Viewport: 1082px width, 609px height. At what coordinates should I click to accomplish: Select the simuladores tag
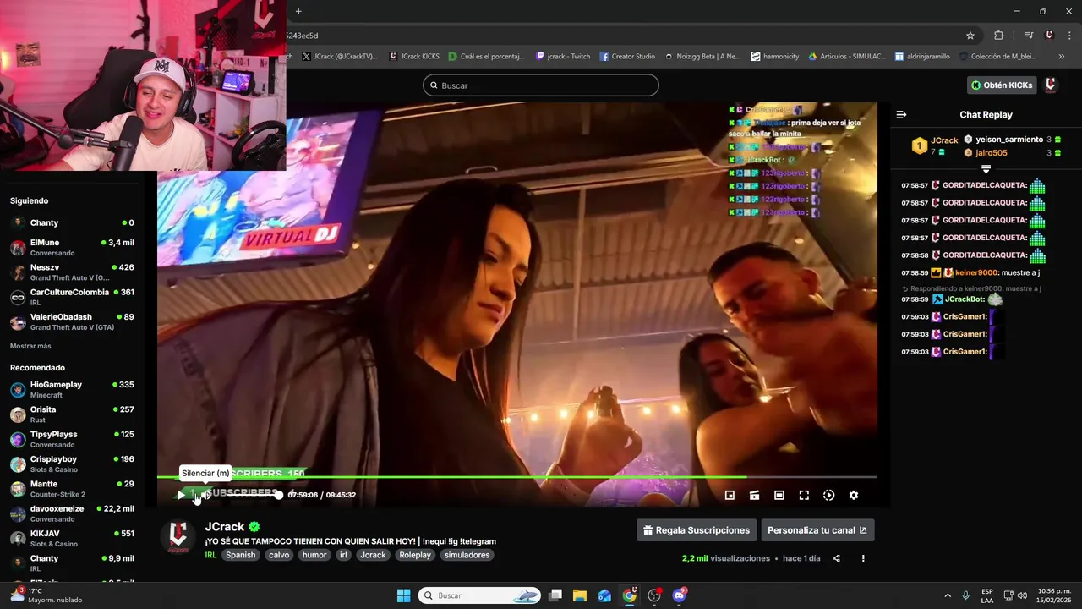point(467,555)
